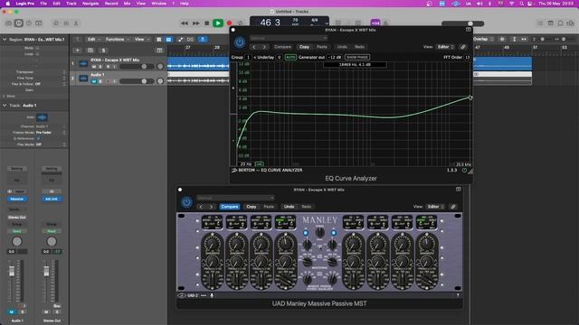The image size is (579, 325).
Task: Open View Editor dropdown in EQ Curve Analyzer
Action: click(x=445, y=47)
